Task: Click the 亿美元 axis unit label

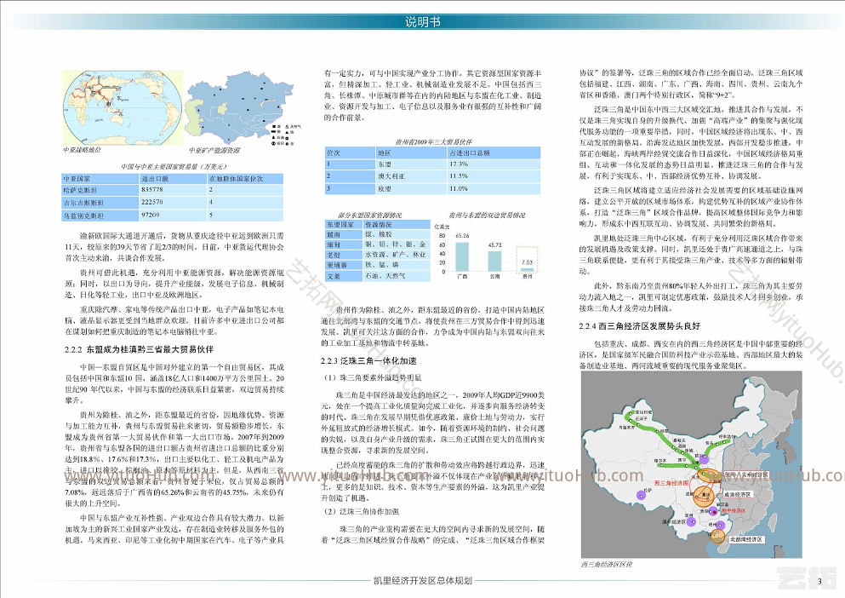Action: point(442,227)
